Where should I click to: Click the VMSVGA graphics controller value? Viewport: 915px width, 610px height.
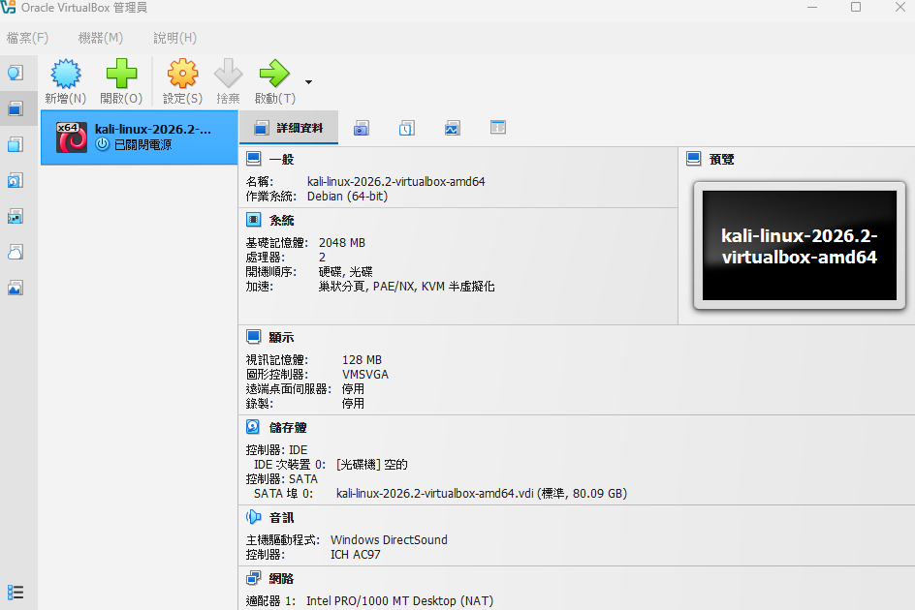(365, 375)
